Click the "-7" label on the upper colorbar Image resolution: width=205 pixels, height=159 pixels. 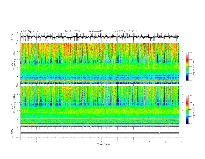(x=191, y=81)
